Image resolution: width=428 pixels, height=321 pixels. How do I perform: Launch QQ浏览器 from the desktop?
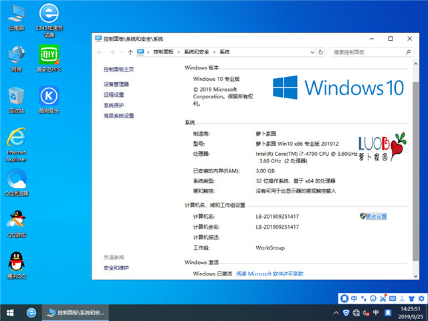click(x=17, y=183)
